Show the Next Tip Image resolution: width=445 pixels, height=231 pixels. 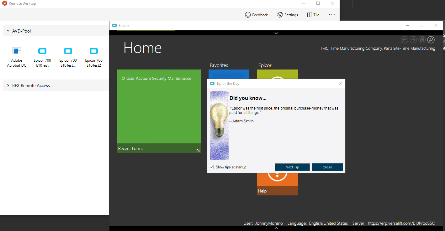292,167
